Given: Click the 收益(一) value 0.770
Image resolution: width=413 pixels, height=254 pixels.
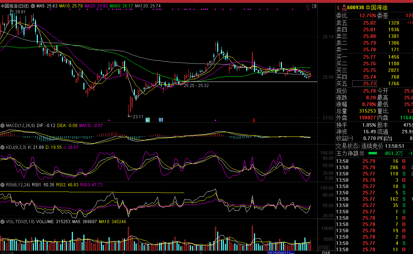Looking at the screenshot, I should [369, 138].
